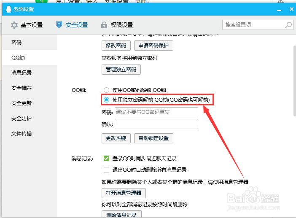
Task: Close the 系统设置 window
Action: point(291,9)
